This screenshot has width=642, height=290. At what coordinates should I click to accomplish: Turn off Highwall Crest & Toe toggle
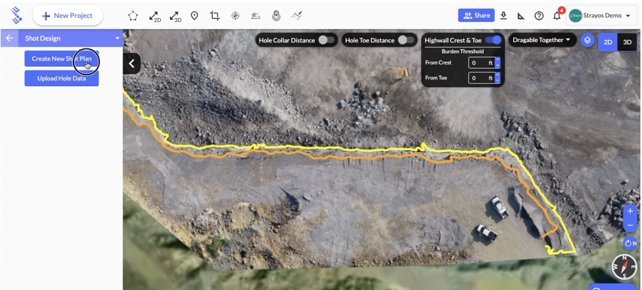point(493,40)
